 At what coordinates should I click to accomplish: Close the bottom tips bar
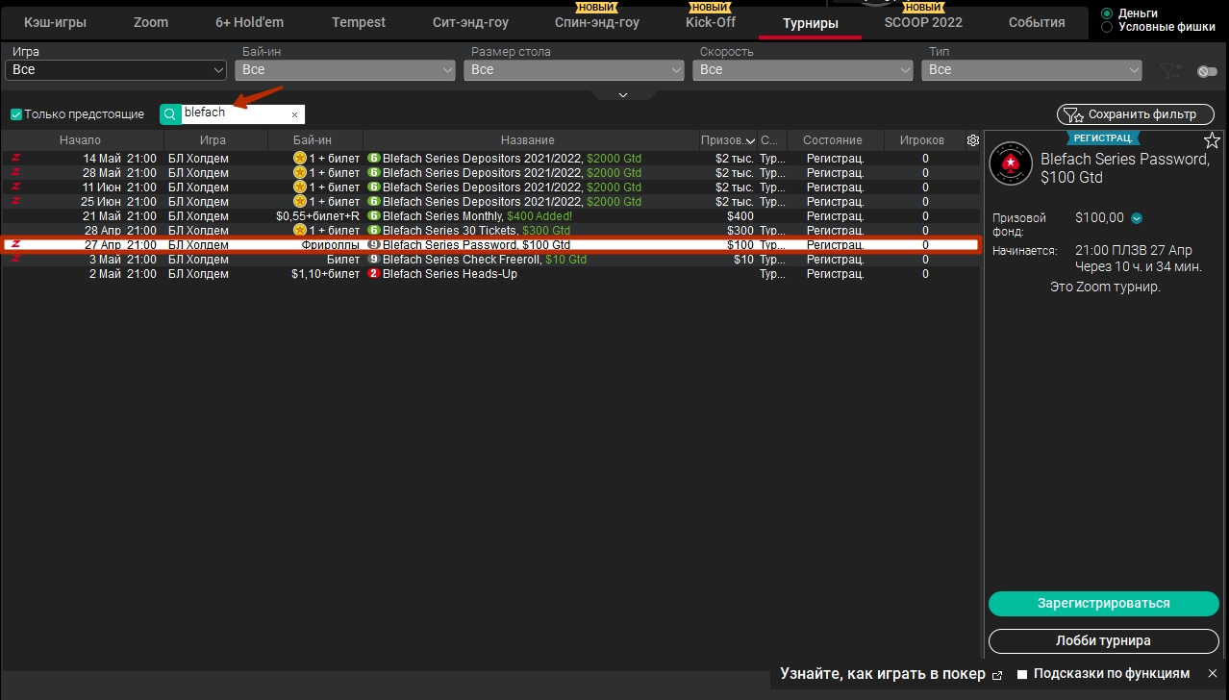point(1212,673)
